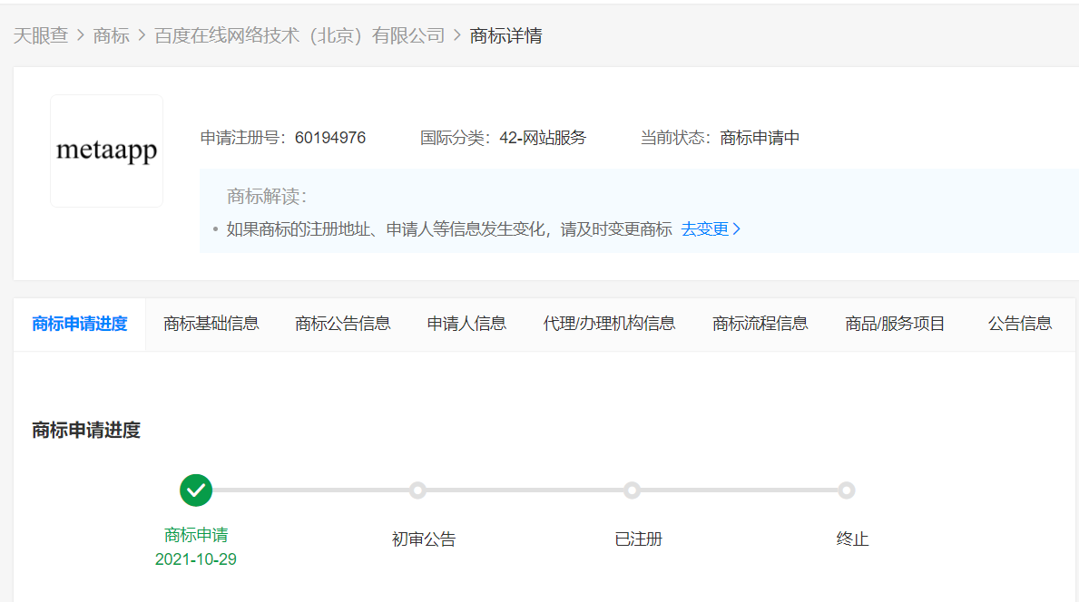Open the 申请人信息 tab
Viewport: 1079px width, 602px height.
click(466, 324)
